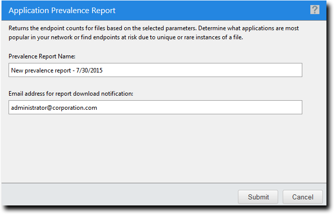The width and height of the screenshot is (334, 214).
Task: Click the gray footer bar left of Submit
Action: pyautogui.click(x=116, y=197)
